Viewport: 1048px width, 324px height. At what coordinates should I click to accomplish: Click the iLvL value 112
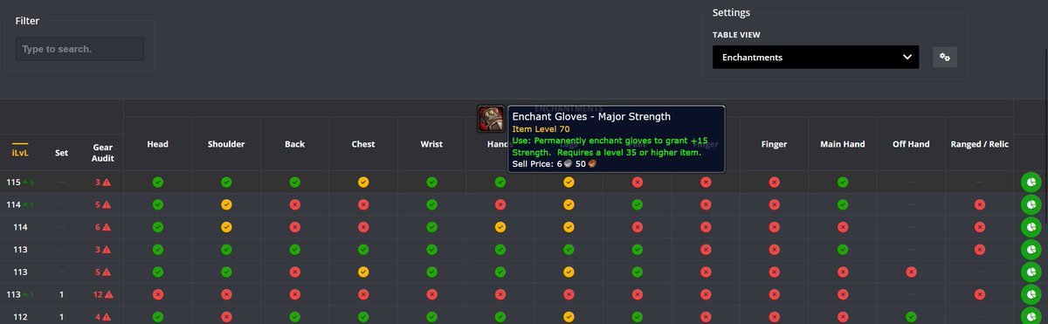coord(19,316)
